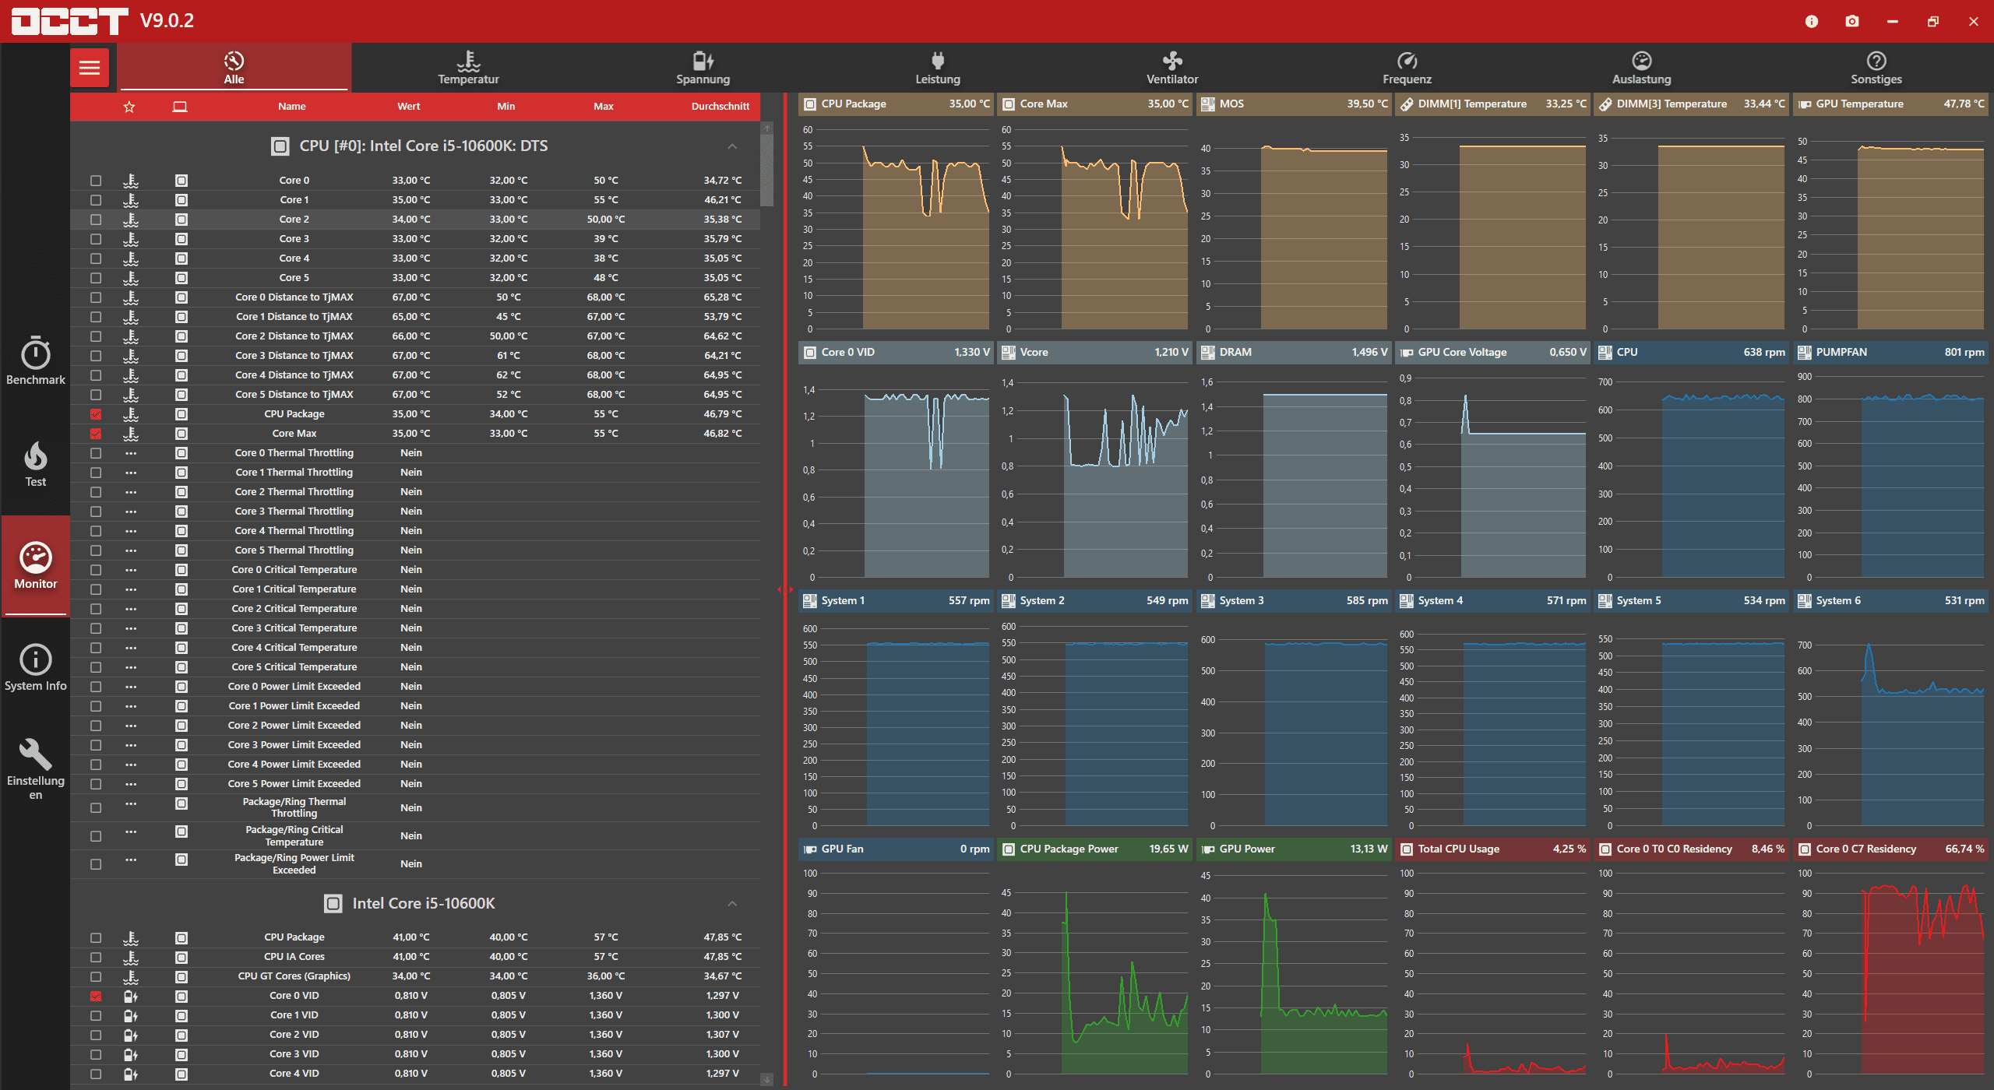
Task: Click the DRAM voltage graph title
Action: [1235, 352]
